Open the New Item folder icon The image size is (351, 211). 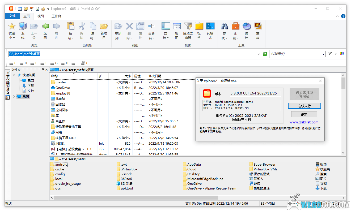point(104,26)
